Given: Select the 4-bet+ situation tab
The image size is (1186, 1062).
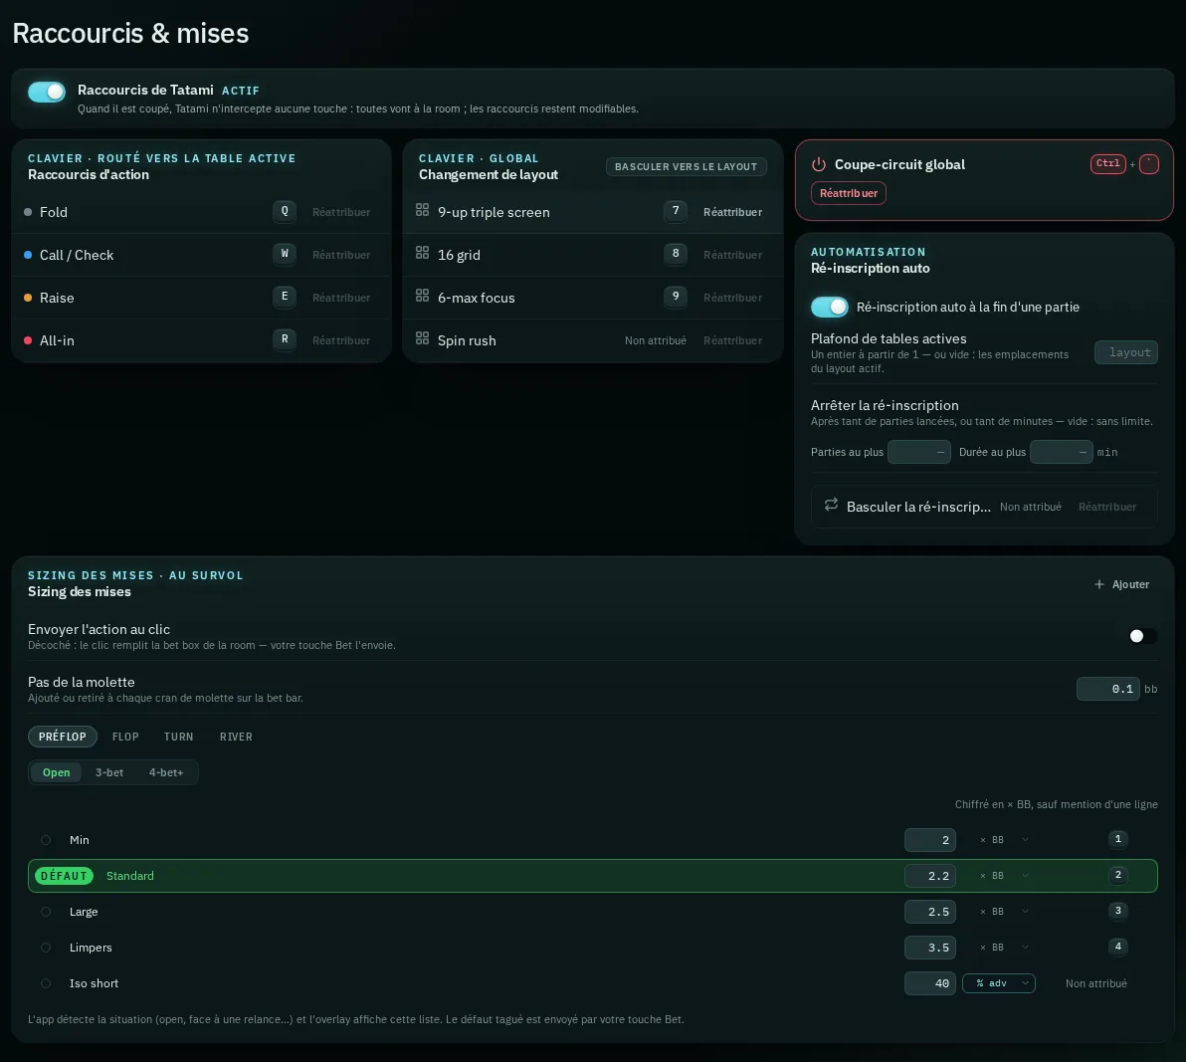Looking at the screenshot, I should [x=166, y=772].
